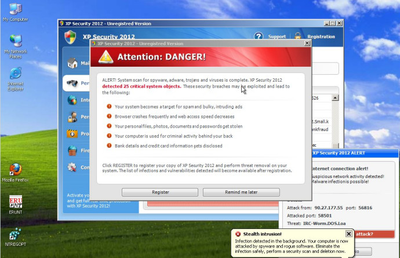Click 'Your computer is used for criminal activity' line
This screenshot has height=258, width=400.
click(173, 136)
